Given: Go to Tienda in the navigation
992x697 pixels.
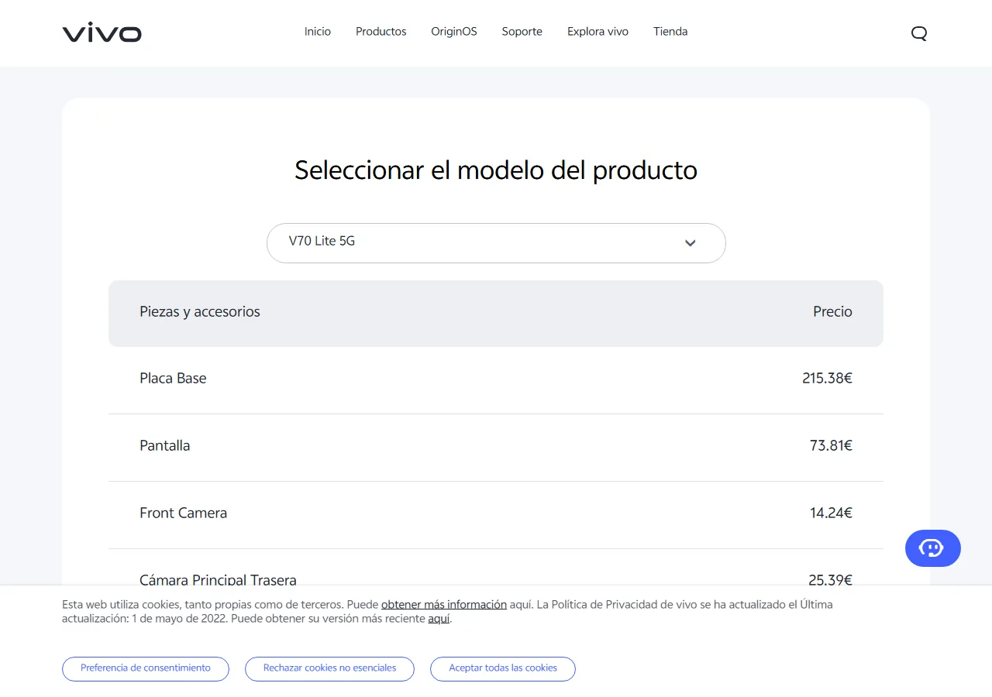Looking at the screenshot, I should click(x=670, y=32).
